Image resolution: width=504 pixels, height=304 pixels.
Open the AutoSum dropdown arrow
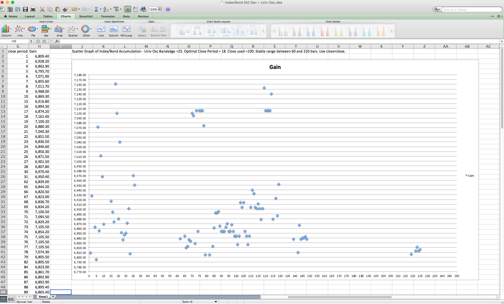[101, 10]
